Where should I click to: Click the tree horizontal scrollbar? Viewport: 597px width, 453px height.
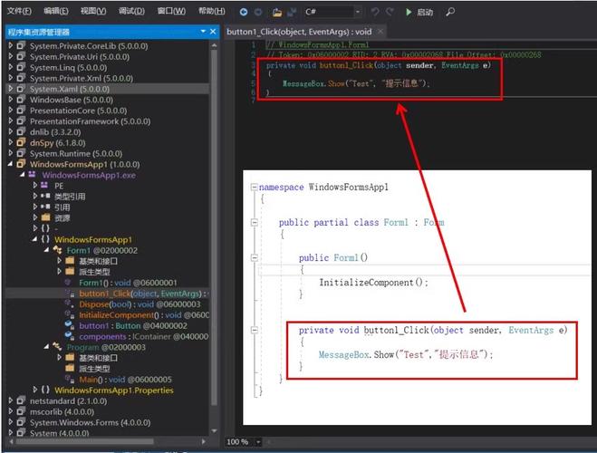point(84,441)
